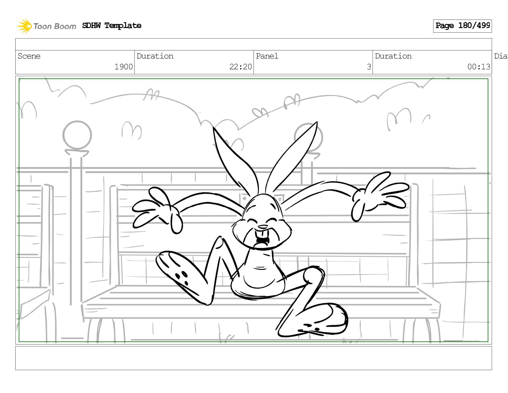Click the 'SDHW Template' title text

pyautogui.click(x=112, y=26)
